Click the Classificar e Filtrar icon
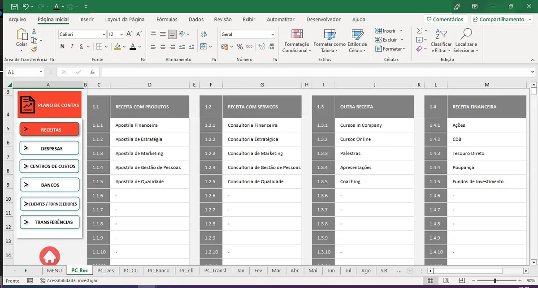The width and height of the screenshot is (538, 288). pos(441,34)
